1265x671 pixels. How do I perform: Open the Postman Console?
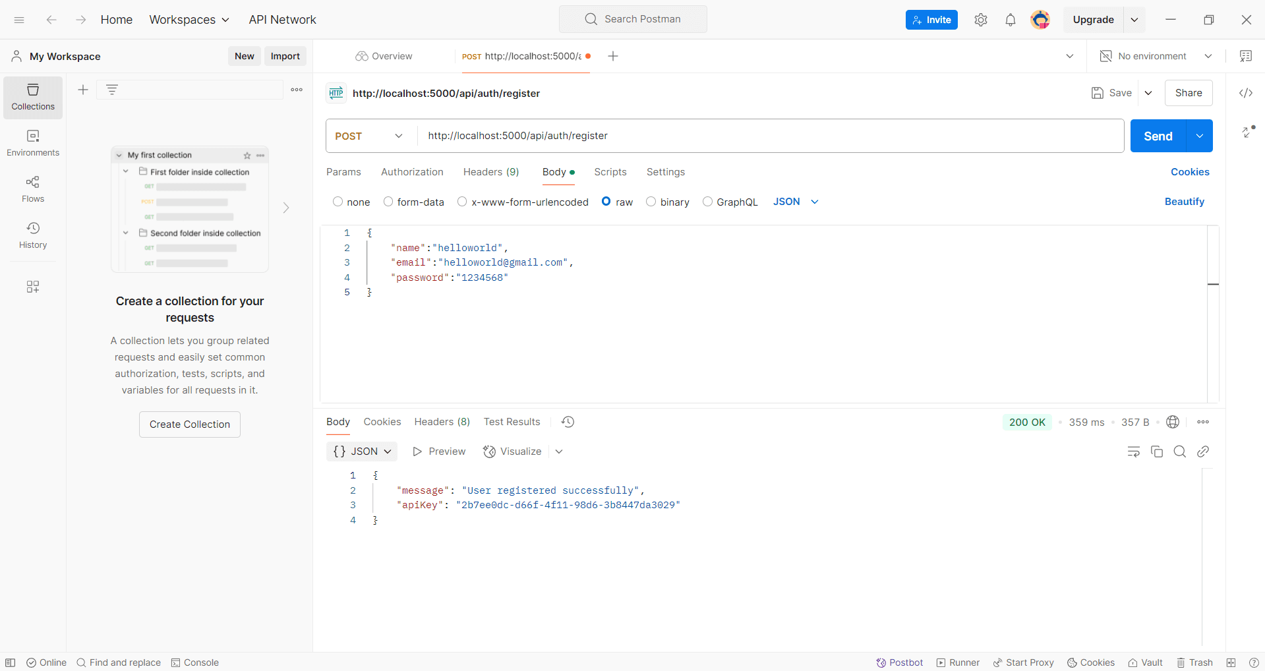(194, 662)
